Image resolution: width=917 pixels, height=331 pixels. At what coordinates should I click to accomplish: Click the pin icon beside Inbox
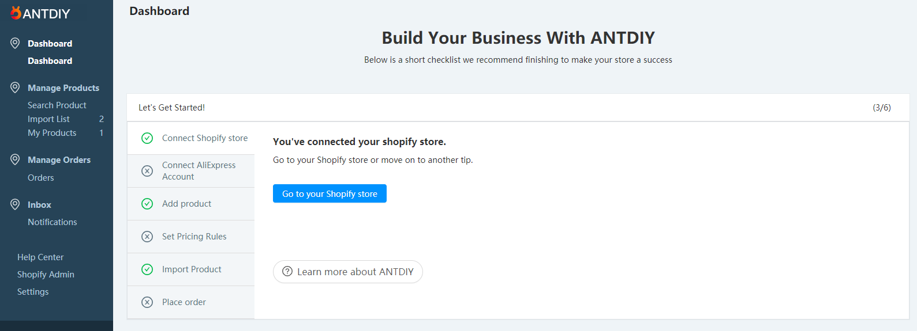click(15, 204)
